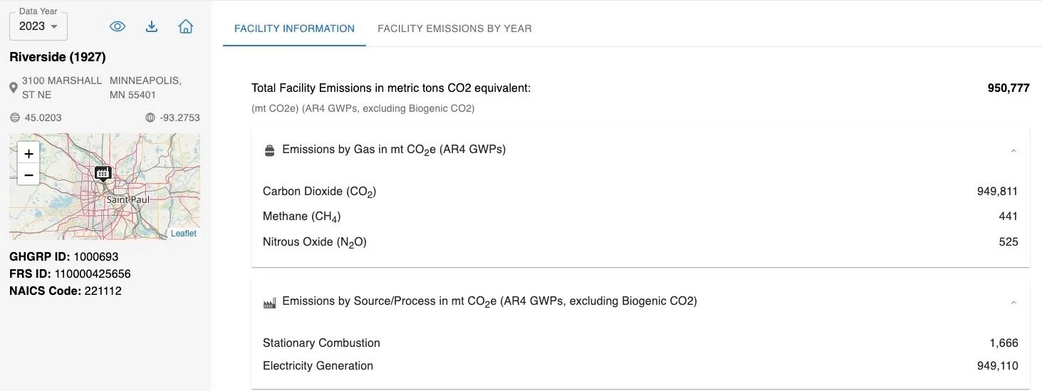
Task: Open the Leaflet attribution link
Action: [x=184, y=234]
